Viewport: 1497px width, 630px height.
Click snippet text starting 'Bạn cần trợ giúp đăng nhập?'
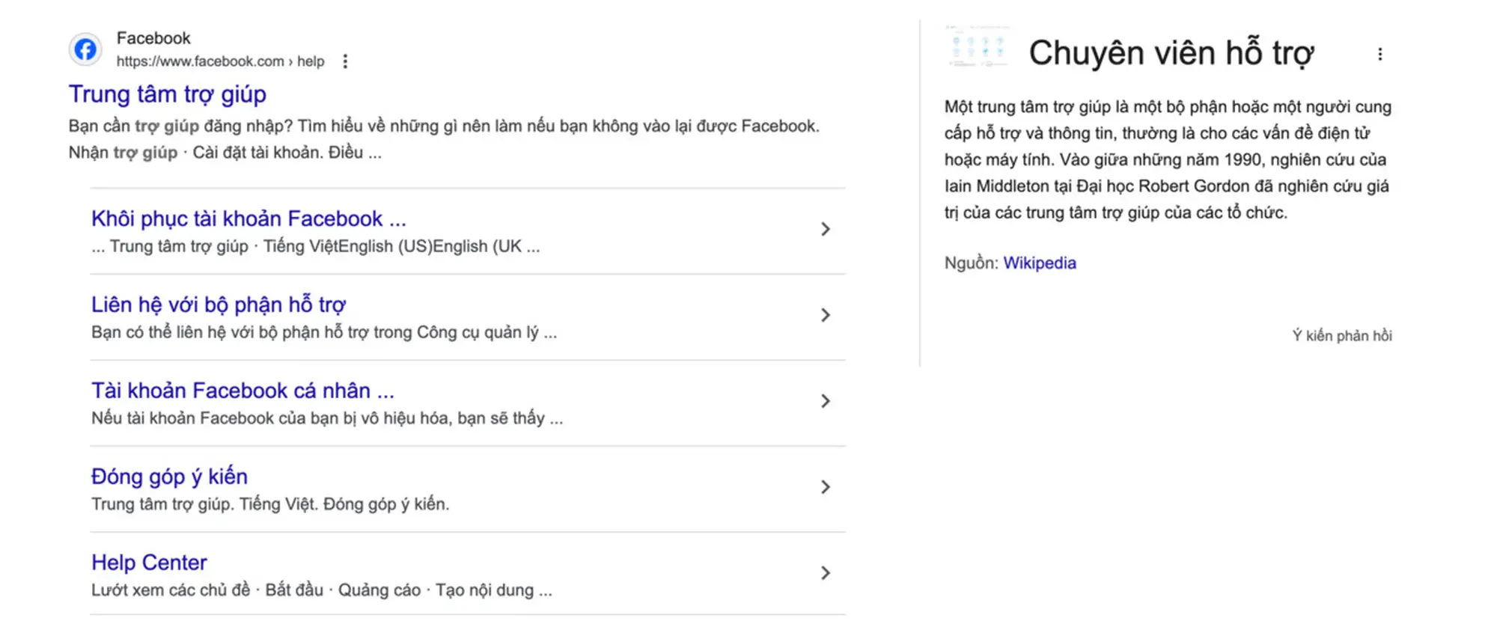[444, 139]
